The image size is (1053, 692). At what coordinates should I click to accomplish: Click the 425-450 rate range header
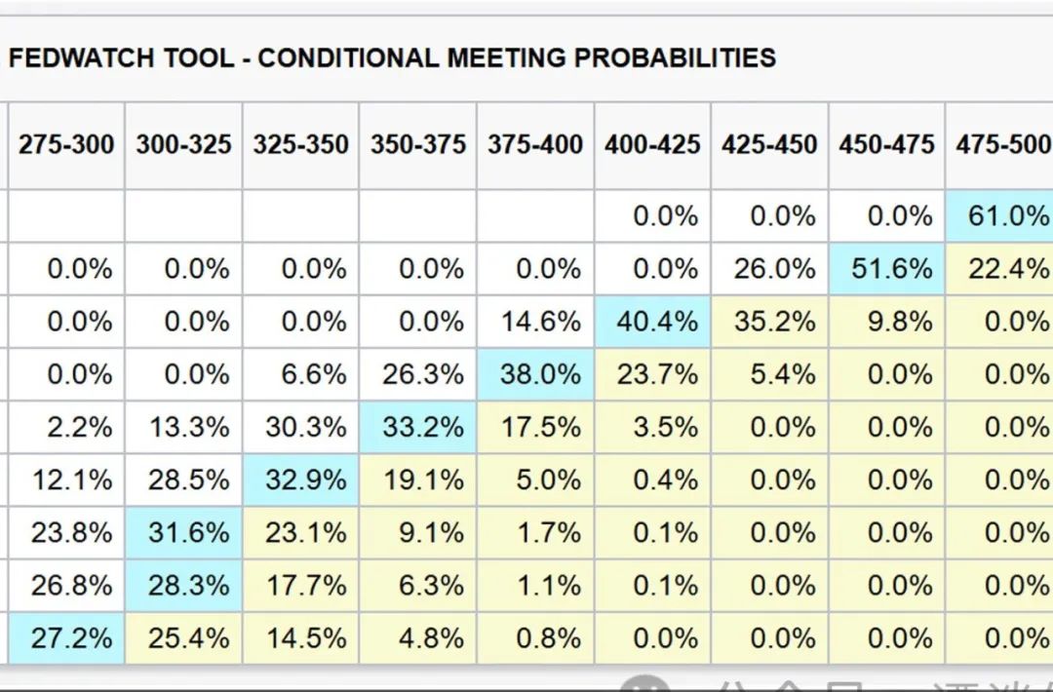point(769,145)
